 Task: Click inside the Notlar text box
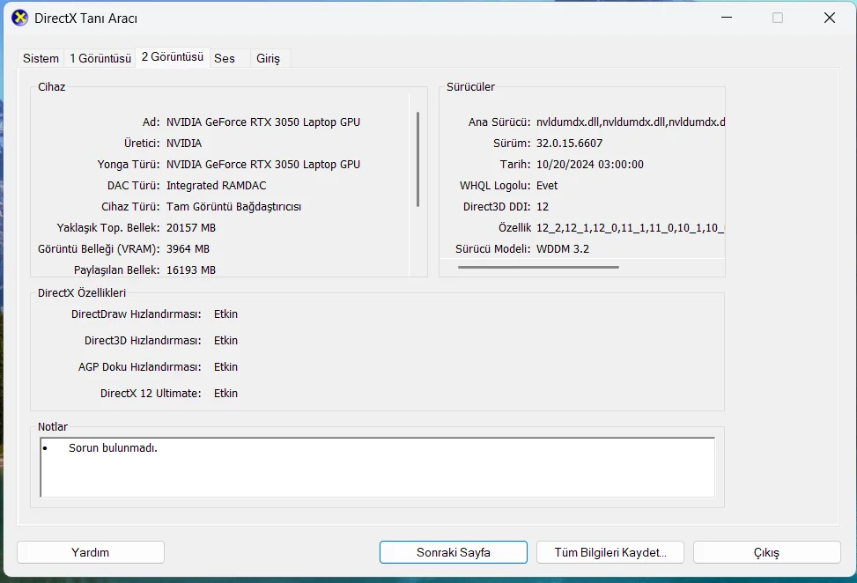[x=378, y=468]
